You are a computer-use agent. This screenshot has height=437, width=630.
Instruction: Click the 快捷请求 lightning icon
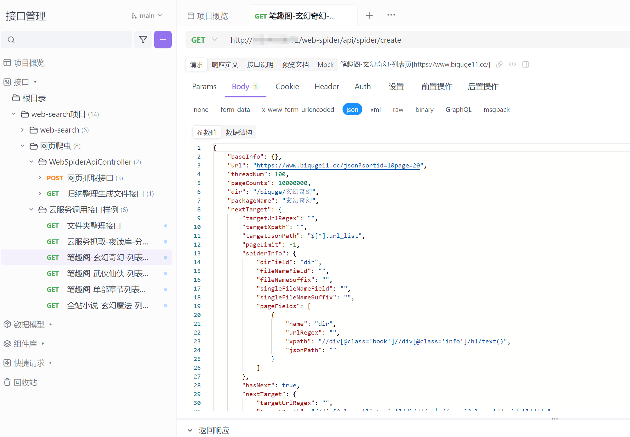tap(7, 363)
